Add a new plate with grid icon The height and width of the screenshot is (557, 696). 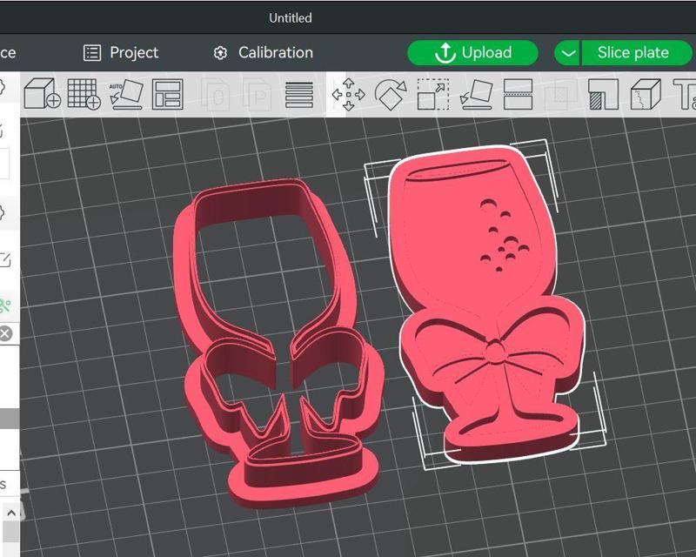pyautogui.click(x=84, y=94)
